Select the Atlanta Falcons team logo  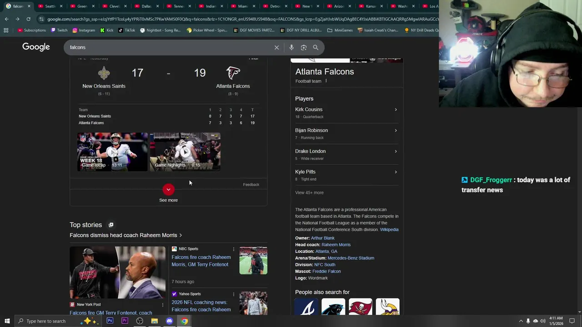click(233, 73)
